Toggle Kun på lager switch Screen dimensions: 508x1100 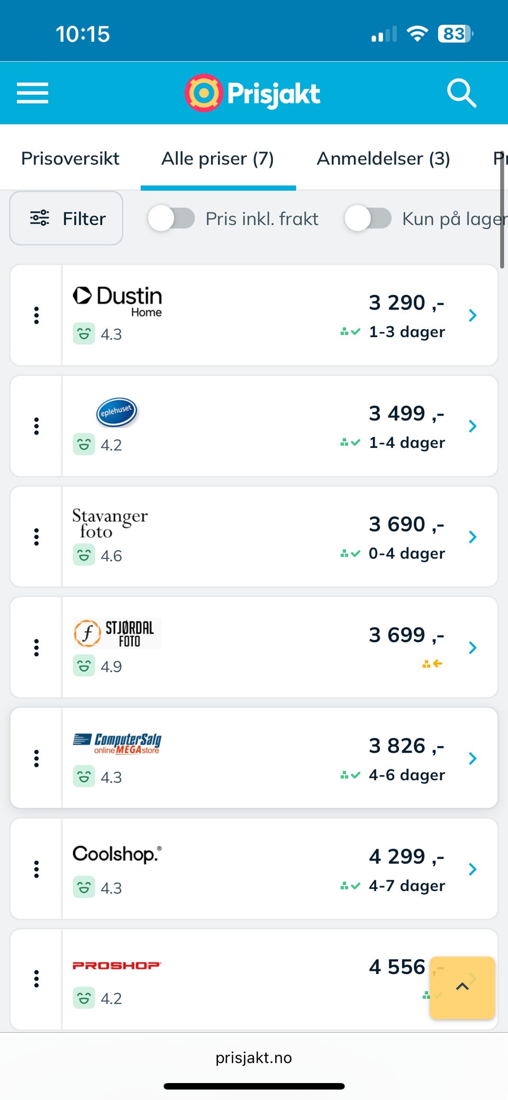(368, 219)
